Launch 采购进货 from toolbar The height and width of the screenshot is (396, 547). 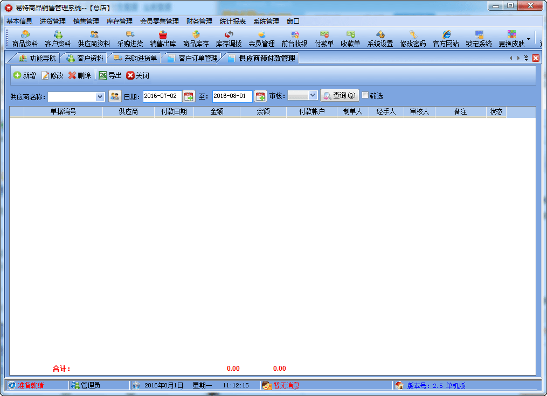click(x=130, y=39)
